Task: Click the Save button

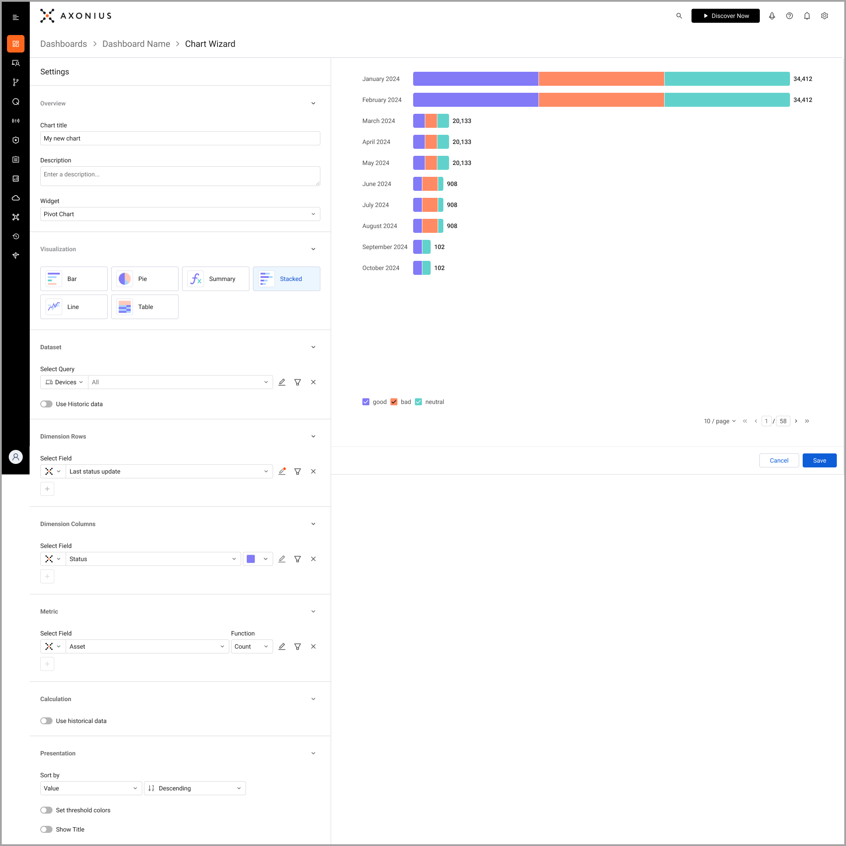Action: 819,460
